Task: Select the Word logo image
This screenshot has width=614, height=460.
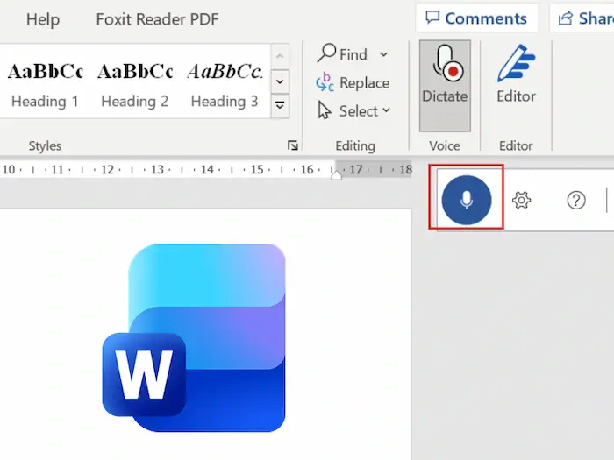Action: tap(194, 337)
